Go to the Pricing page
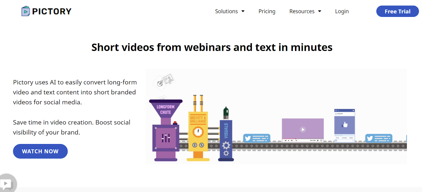422x192 pixels. pos(267,11)
